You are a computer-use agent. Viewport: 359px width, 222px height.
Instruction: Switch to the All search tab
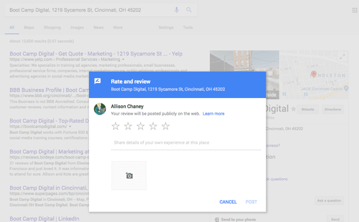pos(12,28)
